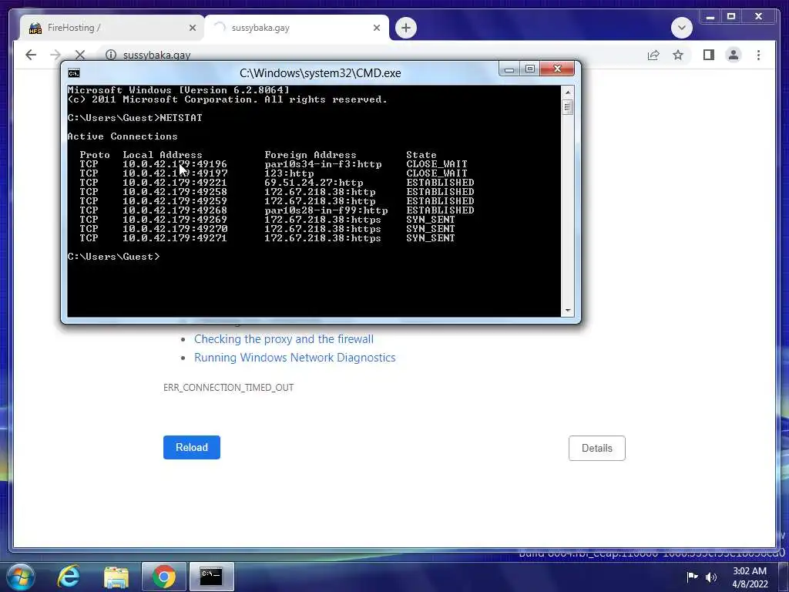The width and height of the screenshot is (789, 592).
Task: View site information icon
Action: [x=111, y=55]
